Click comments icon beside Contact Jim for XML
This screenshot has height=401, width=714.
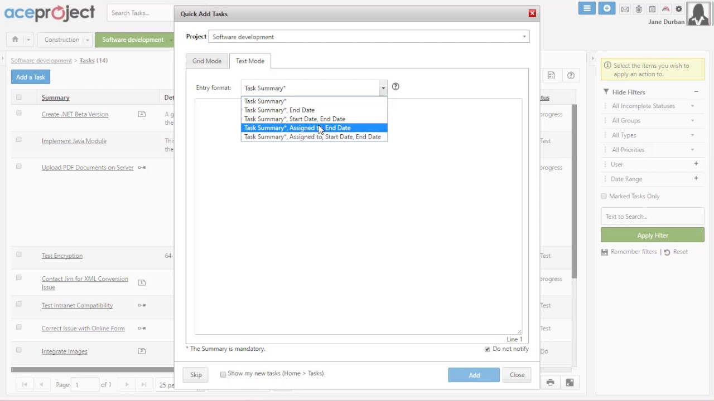(142, 282)
